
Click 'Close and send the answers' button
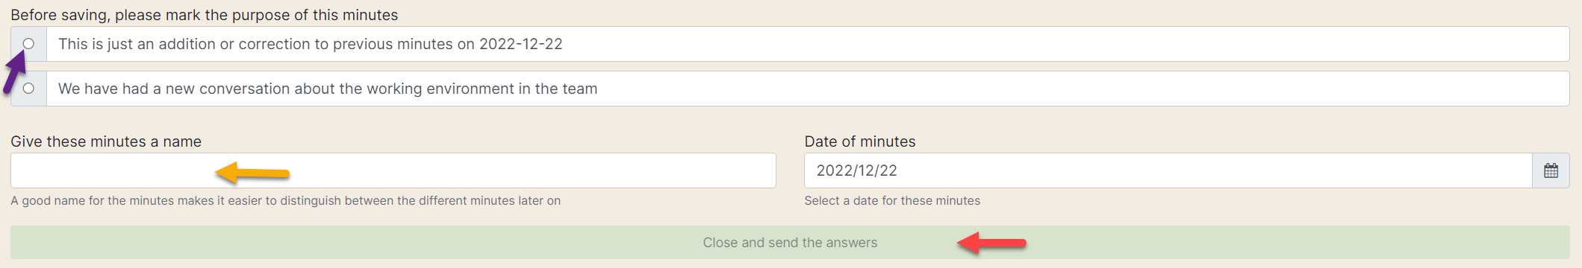[790, 243]
